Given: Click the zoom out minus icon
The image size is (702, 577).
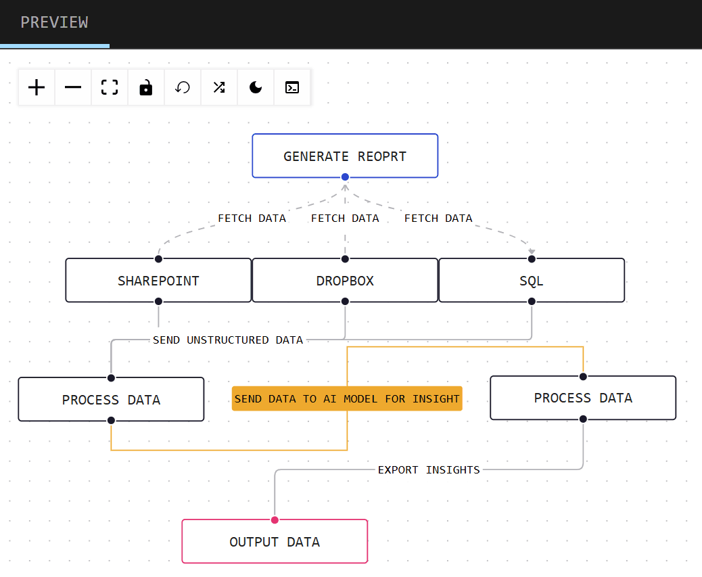Looking at the screenshot, I should 73,87.
